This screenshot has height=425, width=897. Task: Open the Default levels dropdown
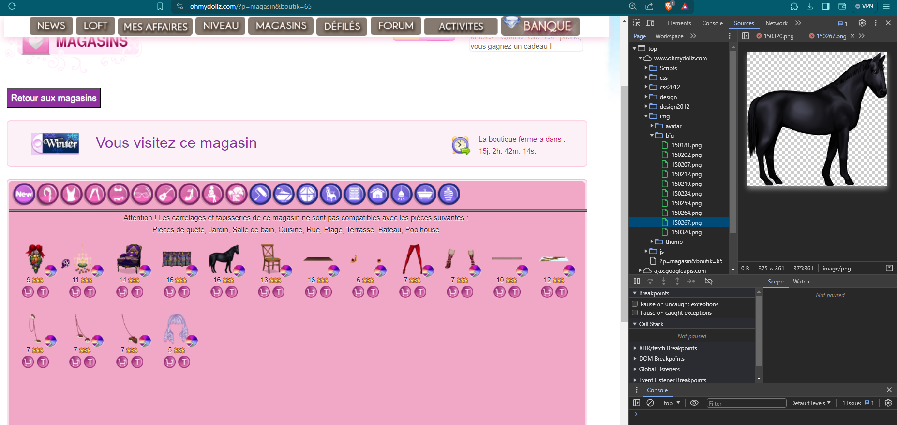coord(810,403)
